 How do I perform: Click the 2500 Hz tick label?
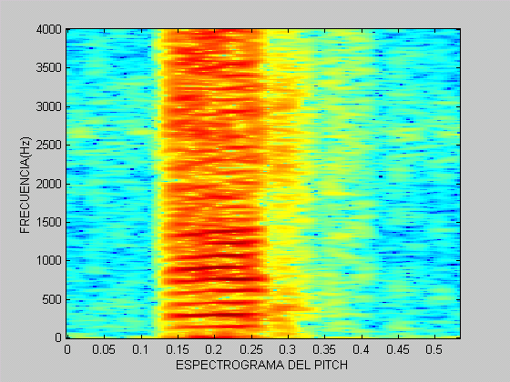click(49, 146)
